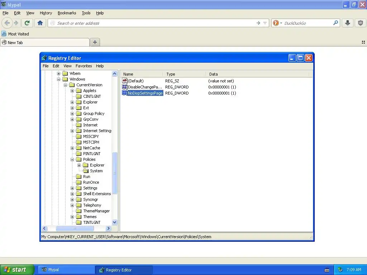Open Registry Editor Favorites menu
The height and width of the screenshot is (275, 367).
click(84, 66)
